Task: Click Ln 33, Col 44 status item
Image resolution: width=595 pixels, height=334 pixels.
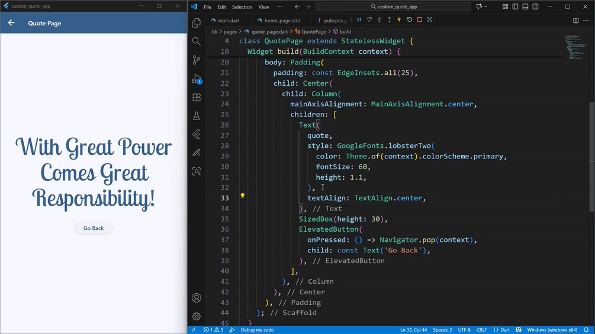Action: coord(413,330)
